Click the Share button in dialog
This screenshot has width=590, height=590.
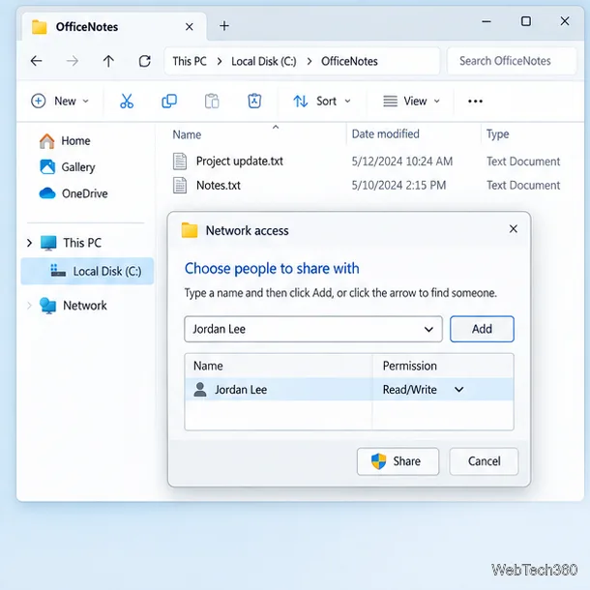pos(398,461)
